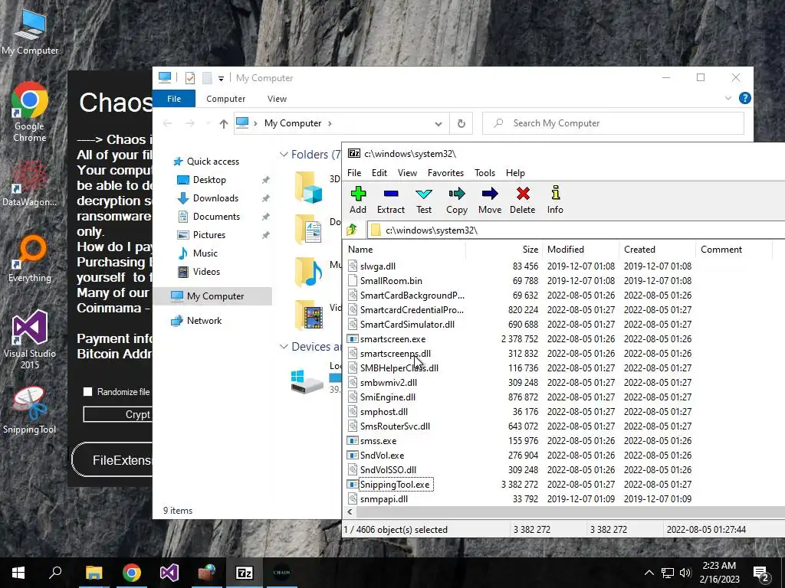Click the Move arrow icon in 7-Zip

(490, 200)
